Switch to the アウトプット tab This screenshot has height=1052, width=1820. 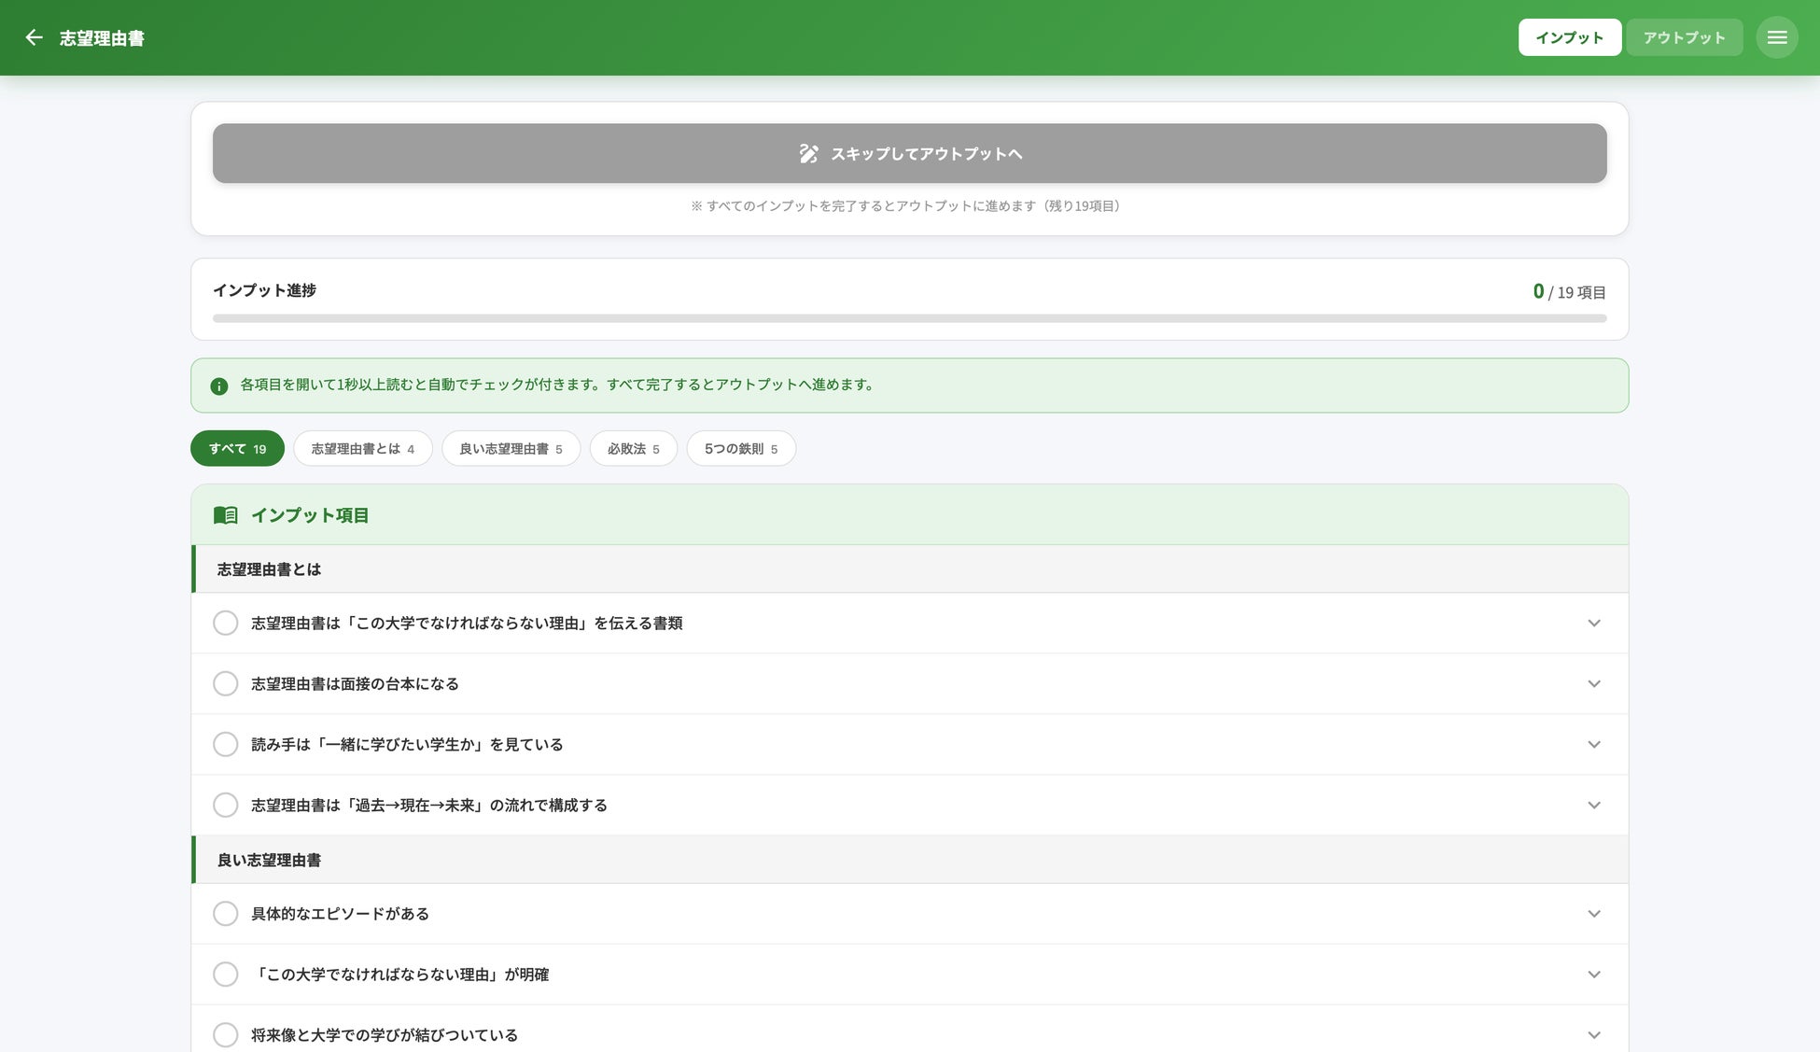(x=1684, y=37)
